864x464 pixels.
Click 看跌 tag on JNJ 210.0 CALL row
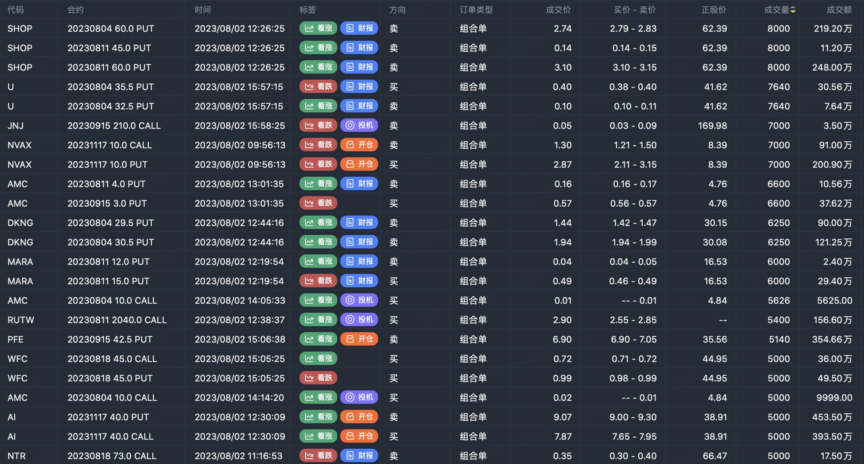coord(319,126)
